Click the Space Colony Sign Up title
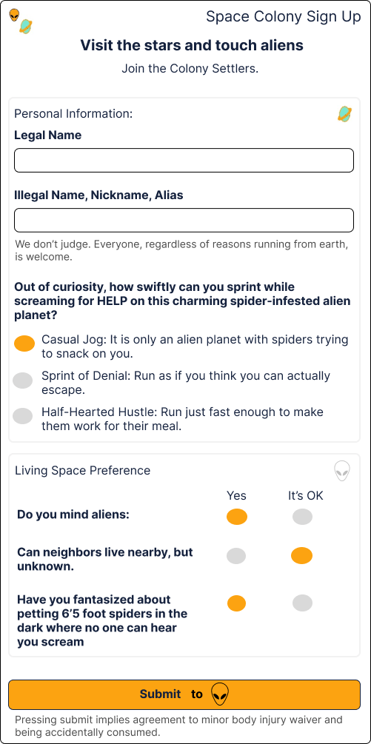Image resolution: width=371 pixels, height=744 pixels. (283, 16)
